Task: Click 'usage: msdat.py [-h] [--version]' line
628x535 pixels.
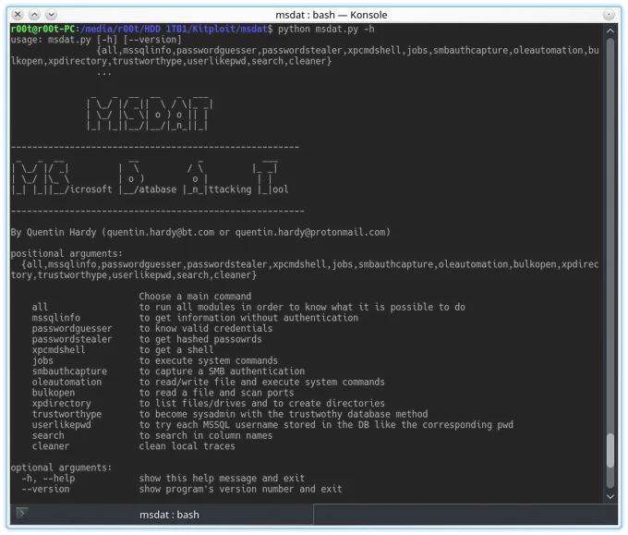Action: click(x=96, y=40)
